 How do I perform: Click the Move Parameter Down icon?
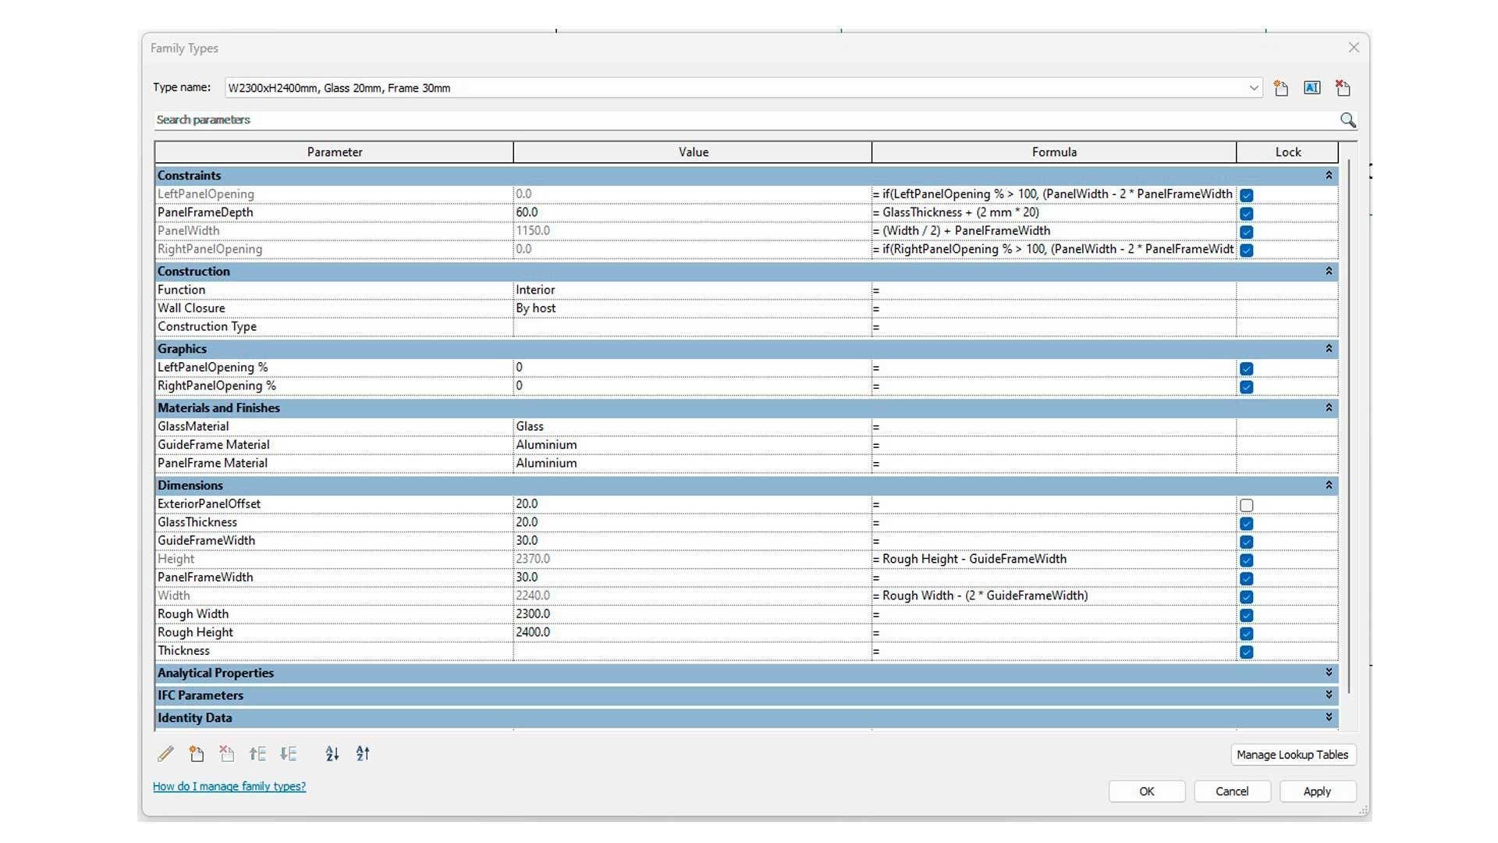pyautogui.click(x=289, y=754)
